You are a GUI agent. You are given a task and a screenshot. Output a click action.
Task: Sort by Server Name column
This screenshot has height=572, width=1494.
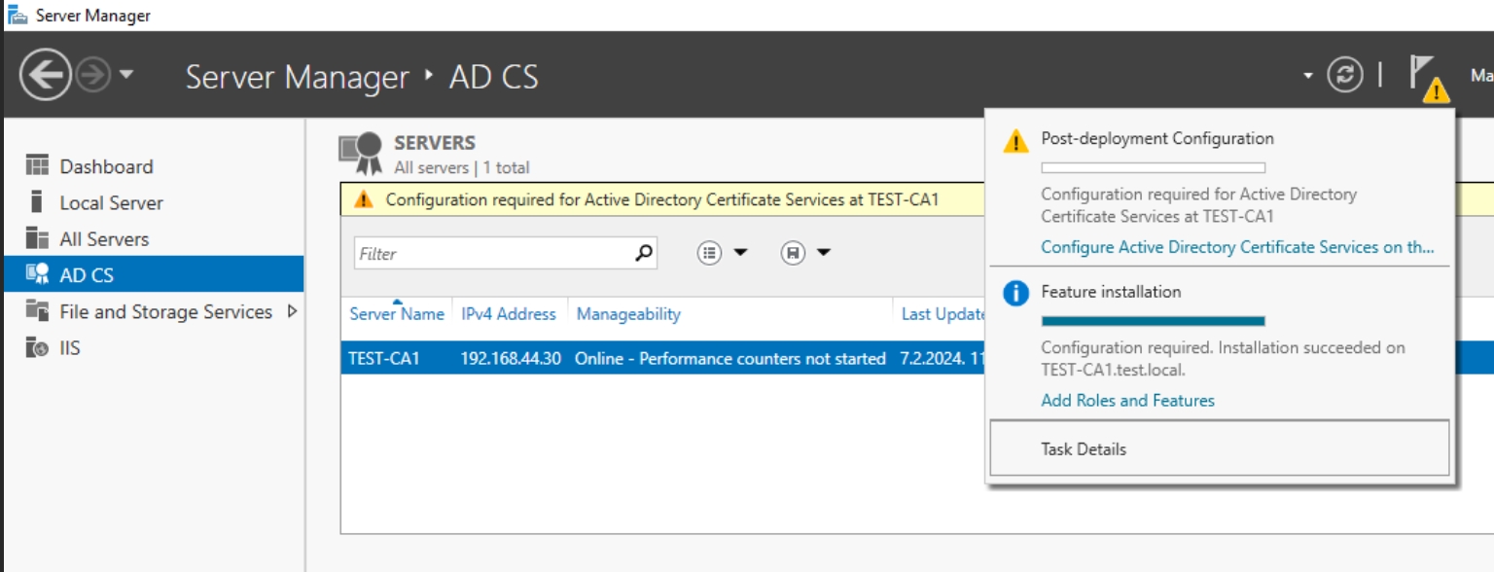(397, 313)
